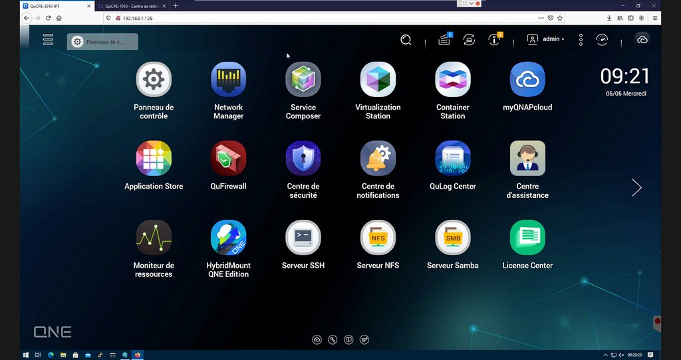
Task: Open Serveur Samba app
Action: (x=452, y=237)
